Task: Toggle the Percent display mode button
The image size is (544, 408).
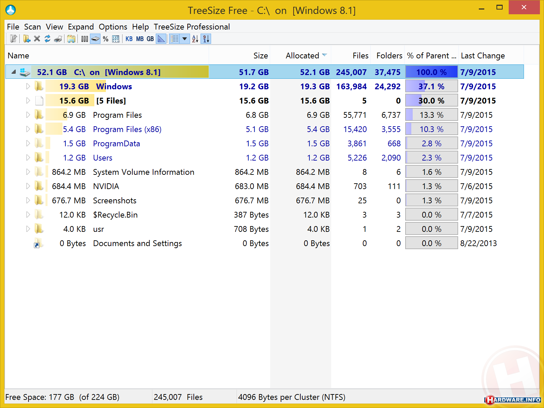Action: tap(106, 39)
